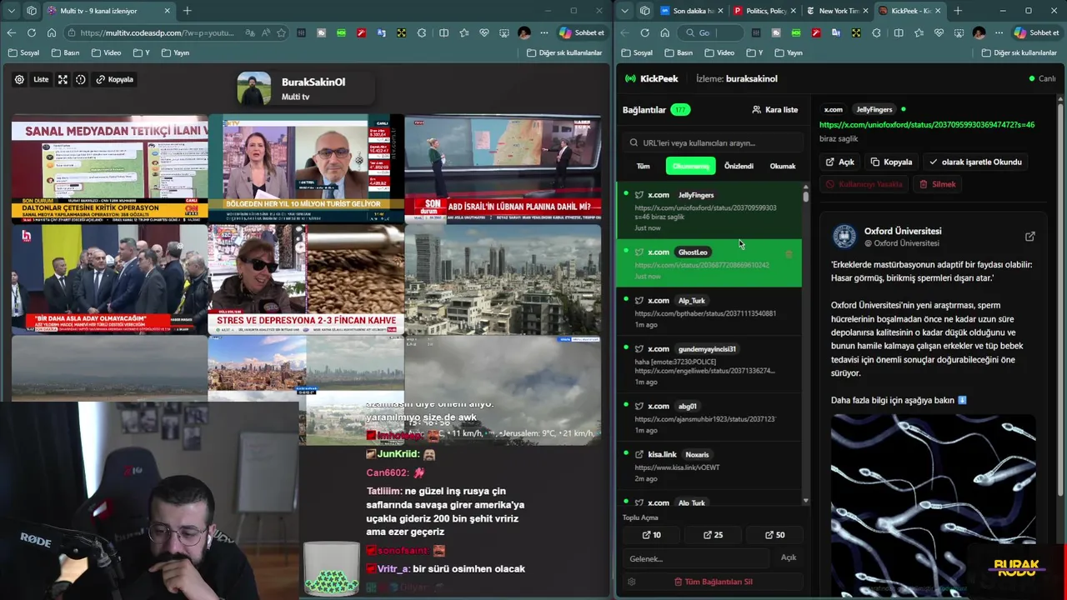
Task: Open gundemyayincisi31 link entry
Action: pos(709,364)
